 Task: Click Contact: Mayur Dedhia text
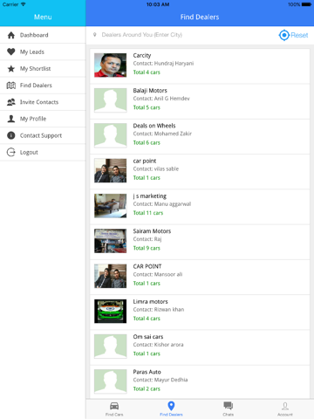pos(160,380)
